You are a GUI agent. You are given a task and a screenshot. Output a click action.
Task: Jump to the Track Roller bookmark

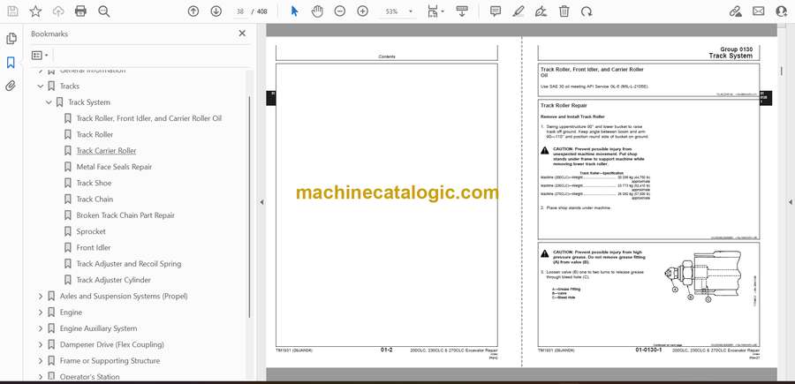95,135
